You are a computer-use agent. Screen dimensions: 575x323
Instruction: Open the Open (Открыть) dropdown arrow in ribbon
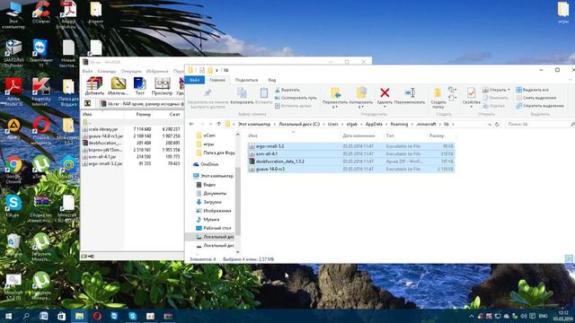pyautogui.click(x=509, y=90)
